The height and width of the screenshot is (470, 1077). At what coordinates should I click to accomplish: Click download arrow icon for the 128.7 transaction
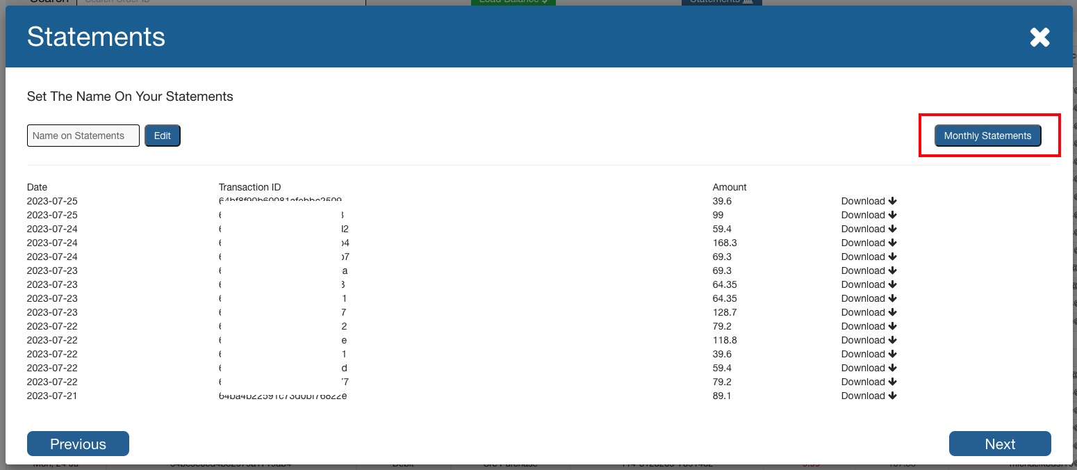[893, 312]
